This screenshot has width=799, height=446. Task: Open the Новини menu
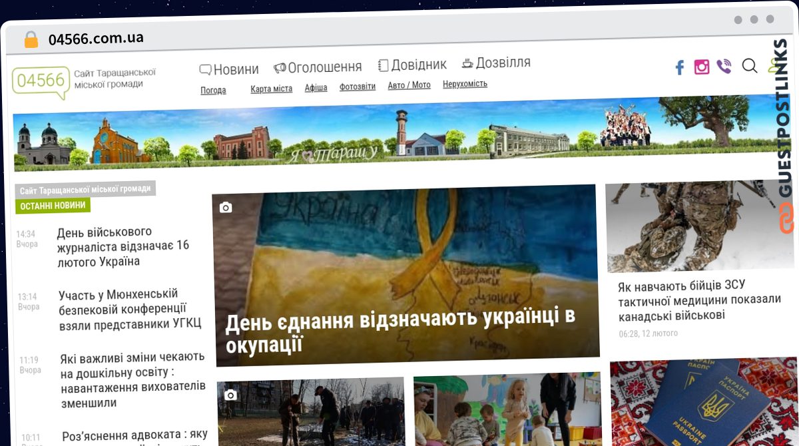[229, 69]
